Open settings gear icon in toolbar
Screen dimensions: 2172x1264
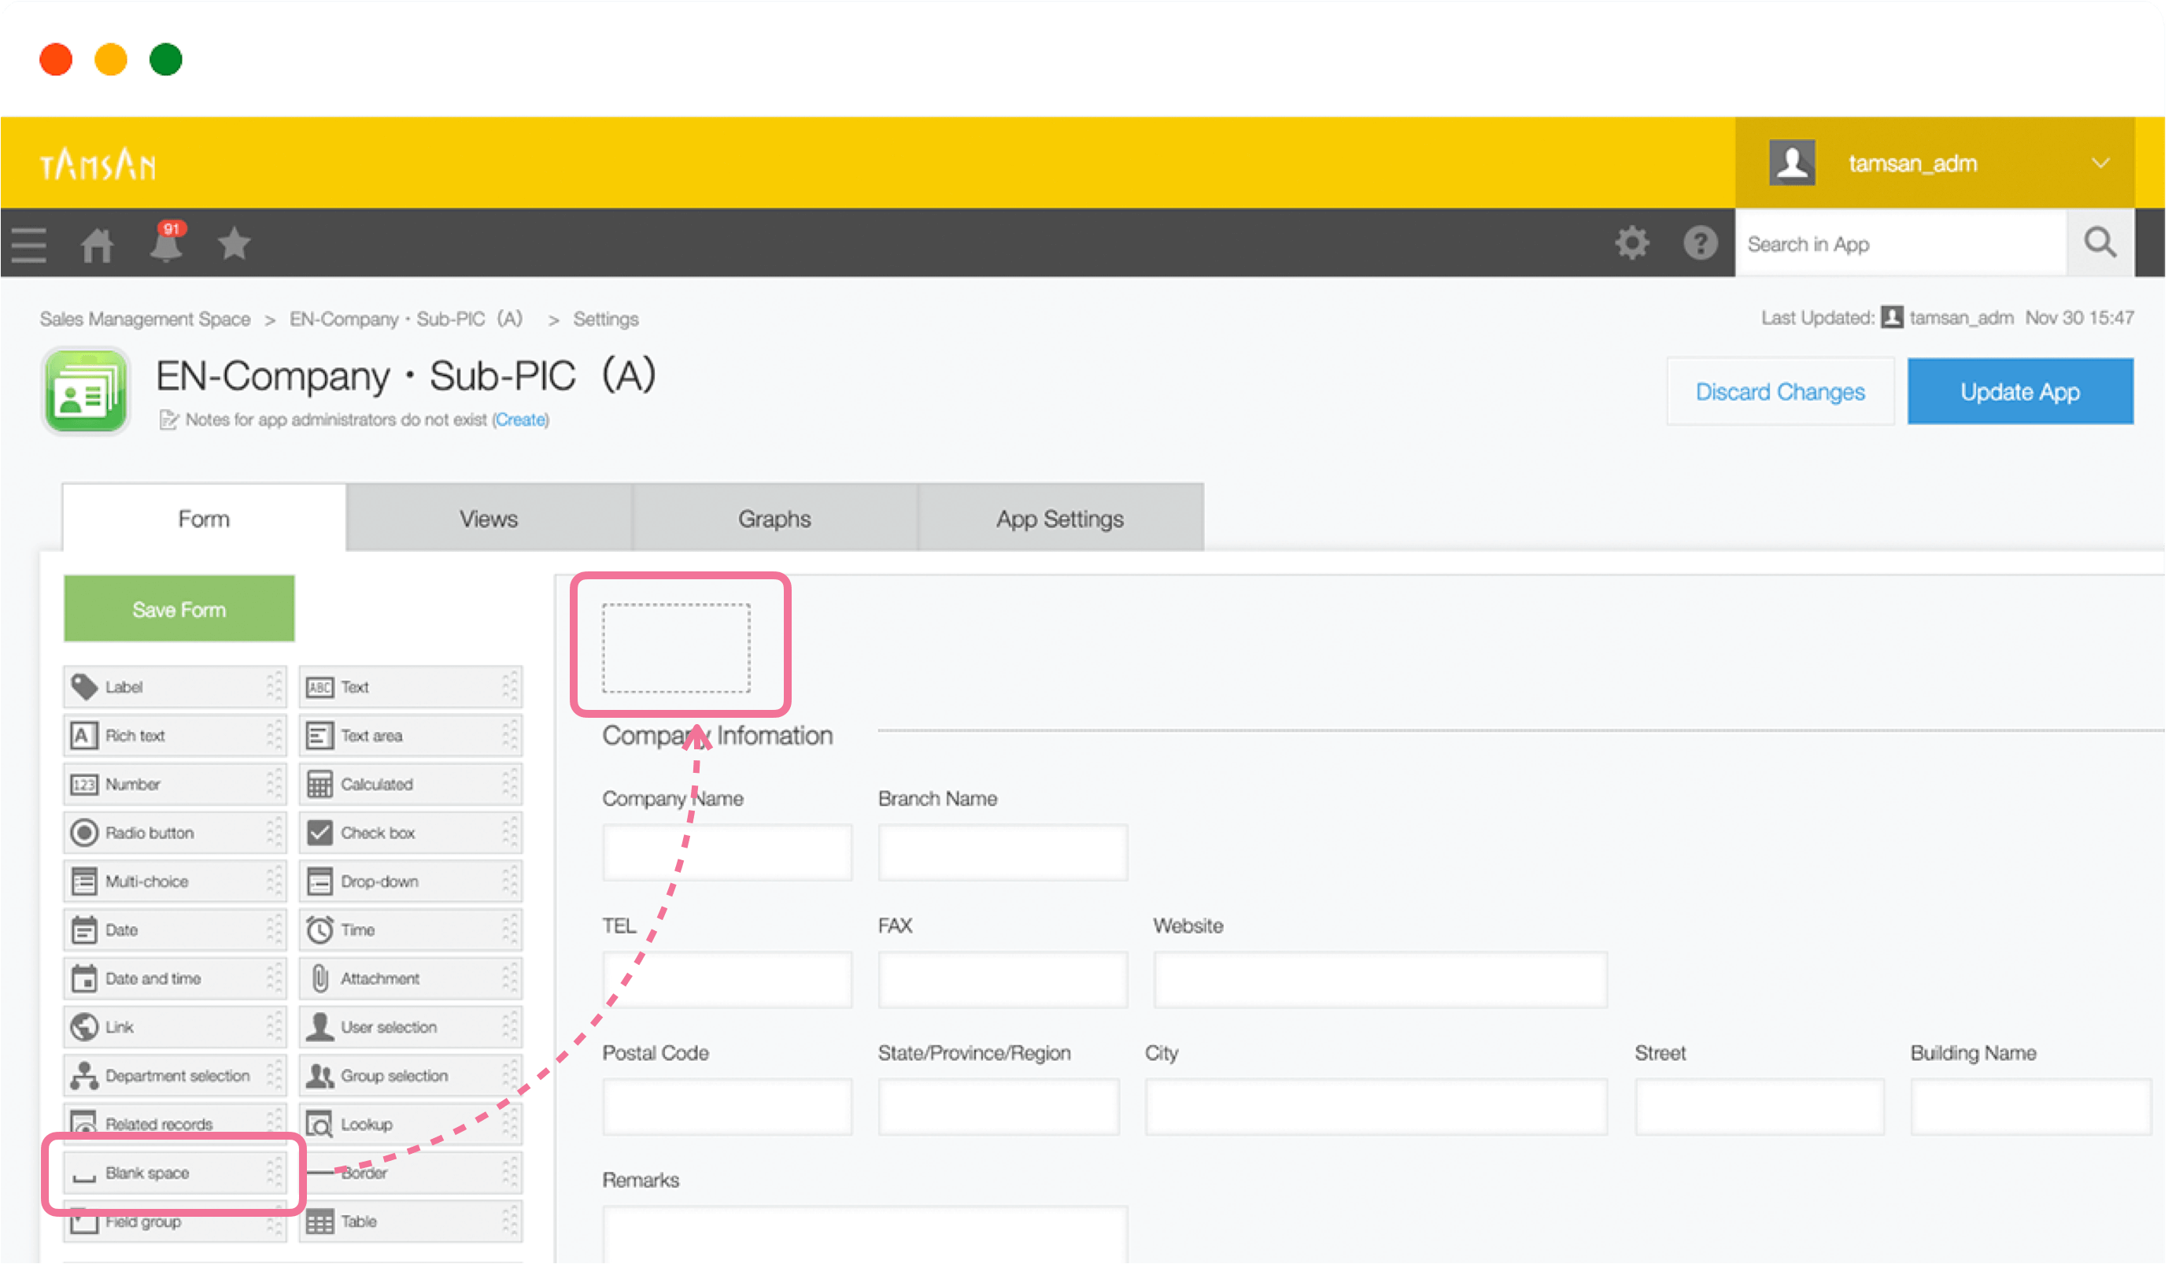[1631, 243]
